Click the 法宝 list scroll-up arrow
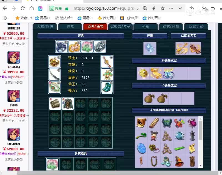The width and height of the screenshot is (222, 175). (200, 119)
